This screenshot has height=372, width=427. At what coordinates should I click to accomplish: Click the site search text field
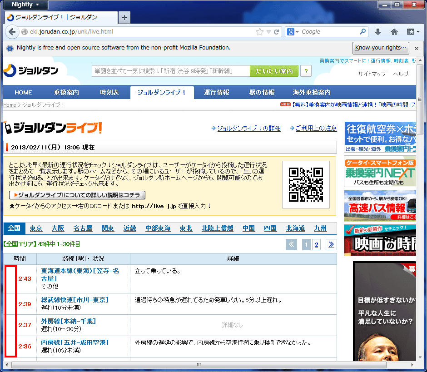[170, 71]
